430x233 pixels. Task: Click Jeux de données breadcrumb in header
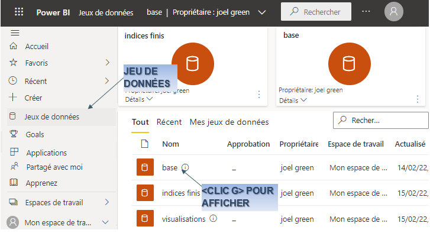106,12
